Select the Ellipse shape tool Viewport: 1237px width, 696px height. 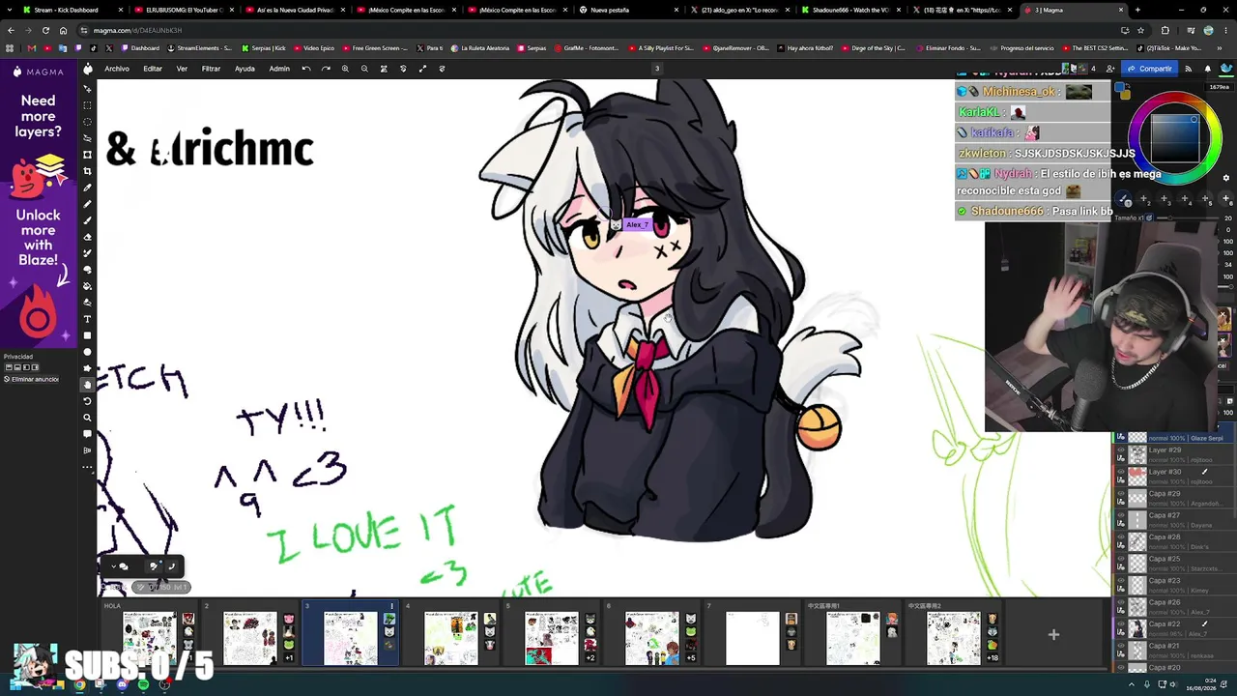(87, 352)
